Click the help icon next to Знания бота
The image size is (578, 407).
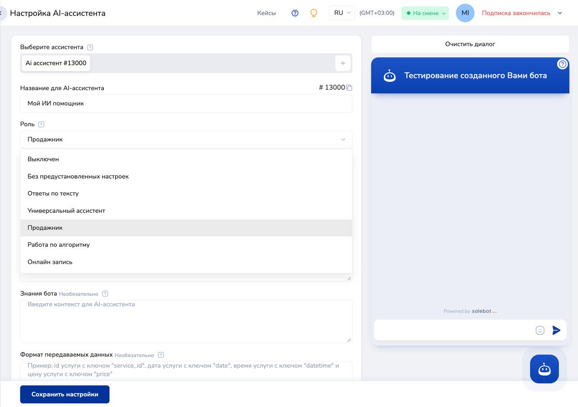(105, 294)
